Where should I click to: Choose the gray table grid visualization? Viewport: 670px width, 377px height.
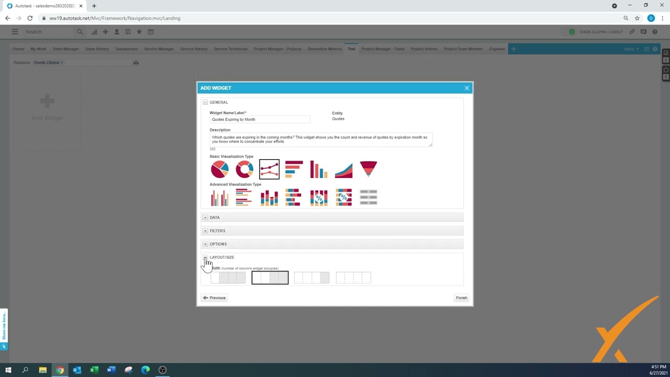[x=368, y=197]
